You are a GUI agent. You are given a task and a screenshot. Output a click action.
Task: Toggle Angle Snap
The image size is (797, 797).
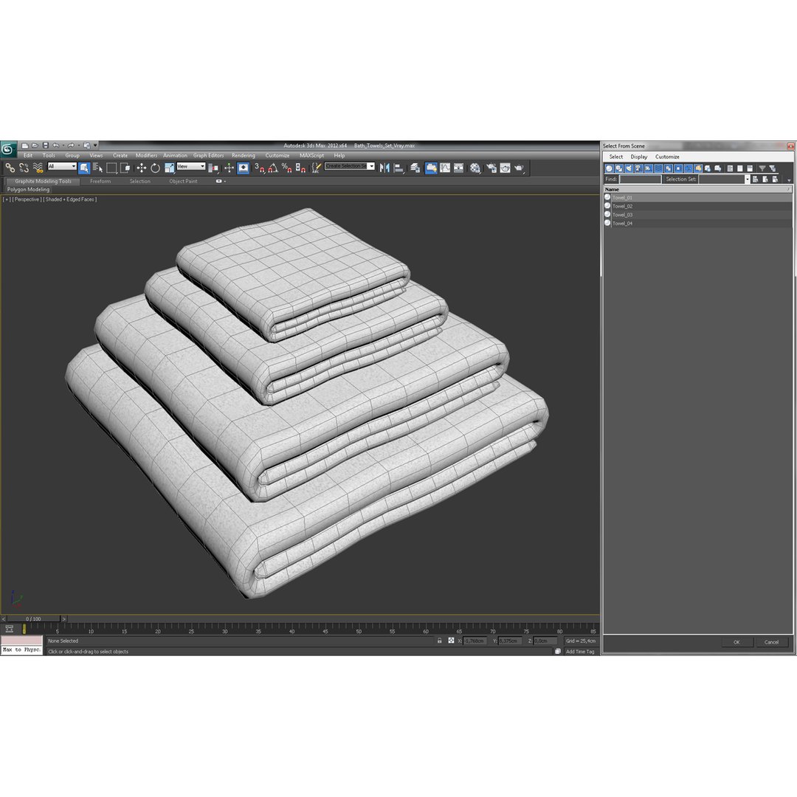273,168
